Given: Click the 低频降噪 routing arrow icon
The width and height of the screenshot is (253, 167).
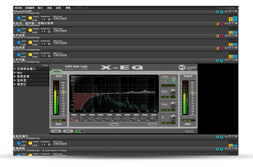Looking at the screenshot, I should 217,149.
